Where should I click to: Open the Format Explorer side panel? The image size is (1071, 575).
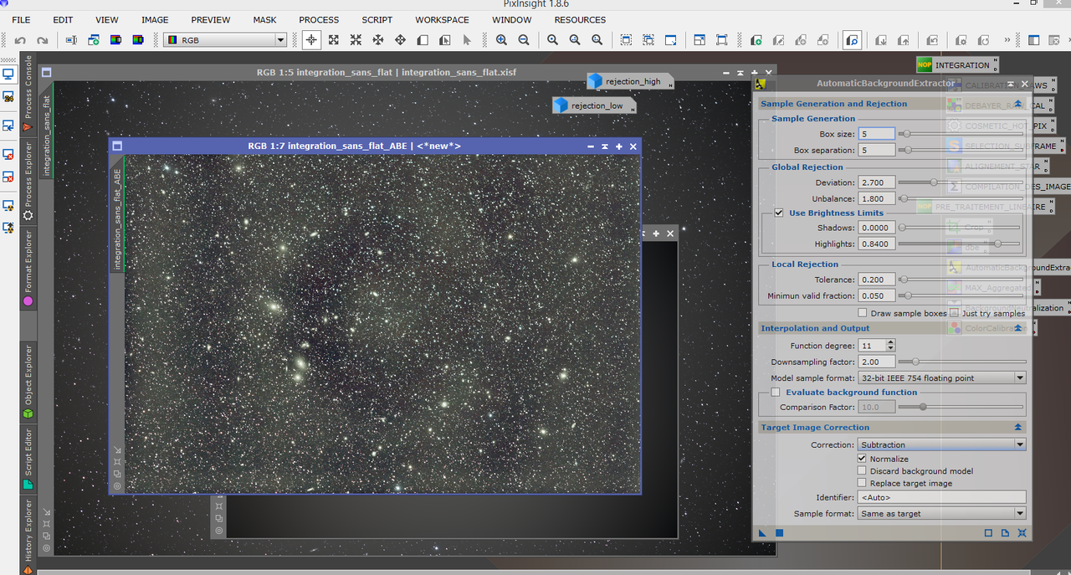pyautogui.click(x=27, y=268)
